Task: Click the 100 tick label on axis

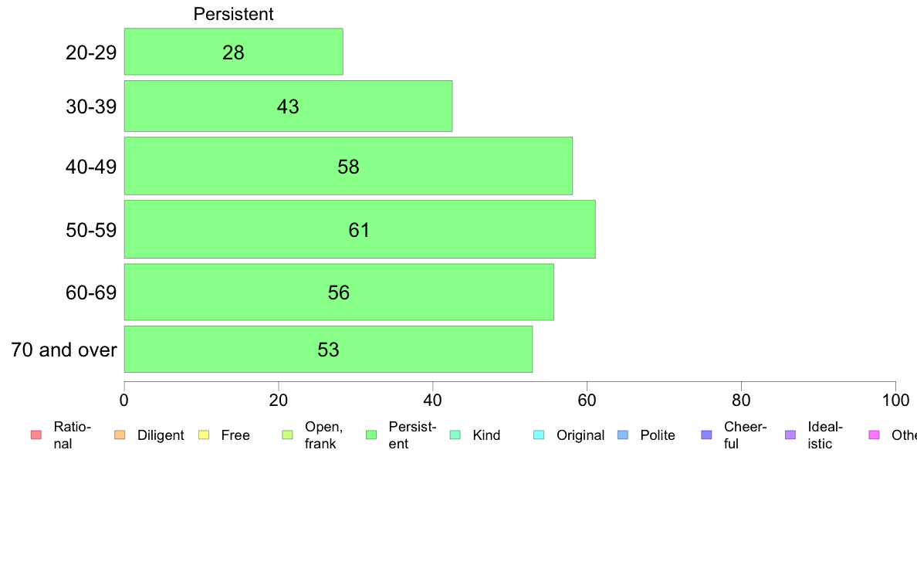Action: point(895,400)
